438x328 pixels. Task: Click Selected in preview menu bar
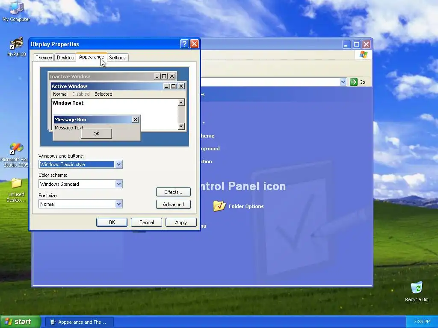click(x=104, y=94)
